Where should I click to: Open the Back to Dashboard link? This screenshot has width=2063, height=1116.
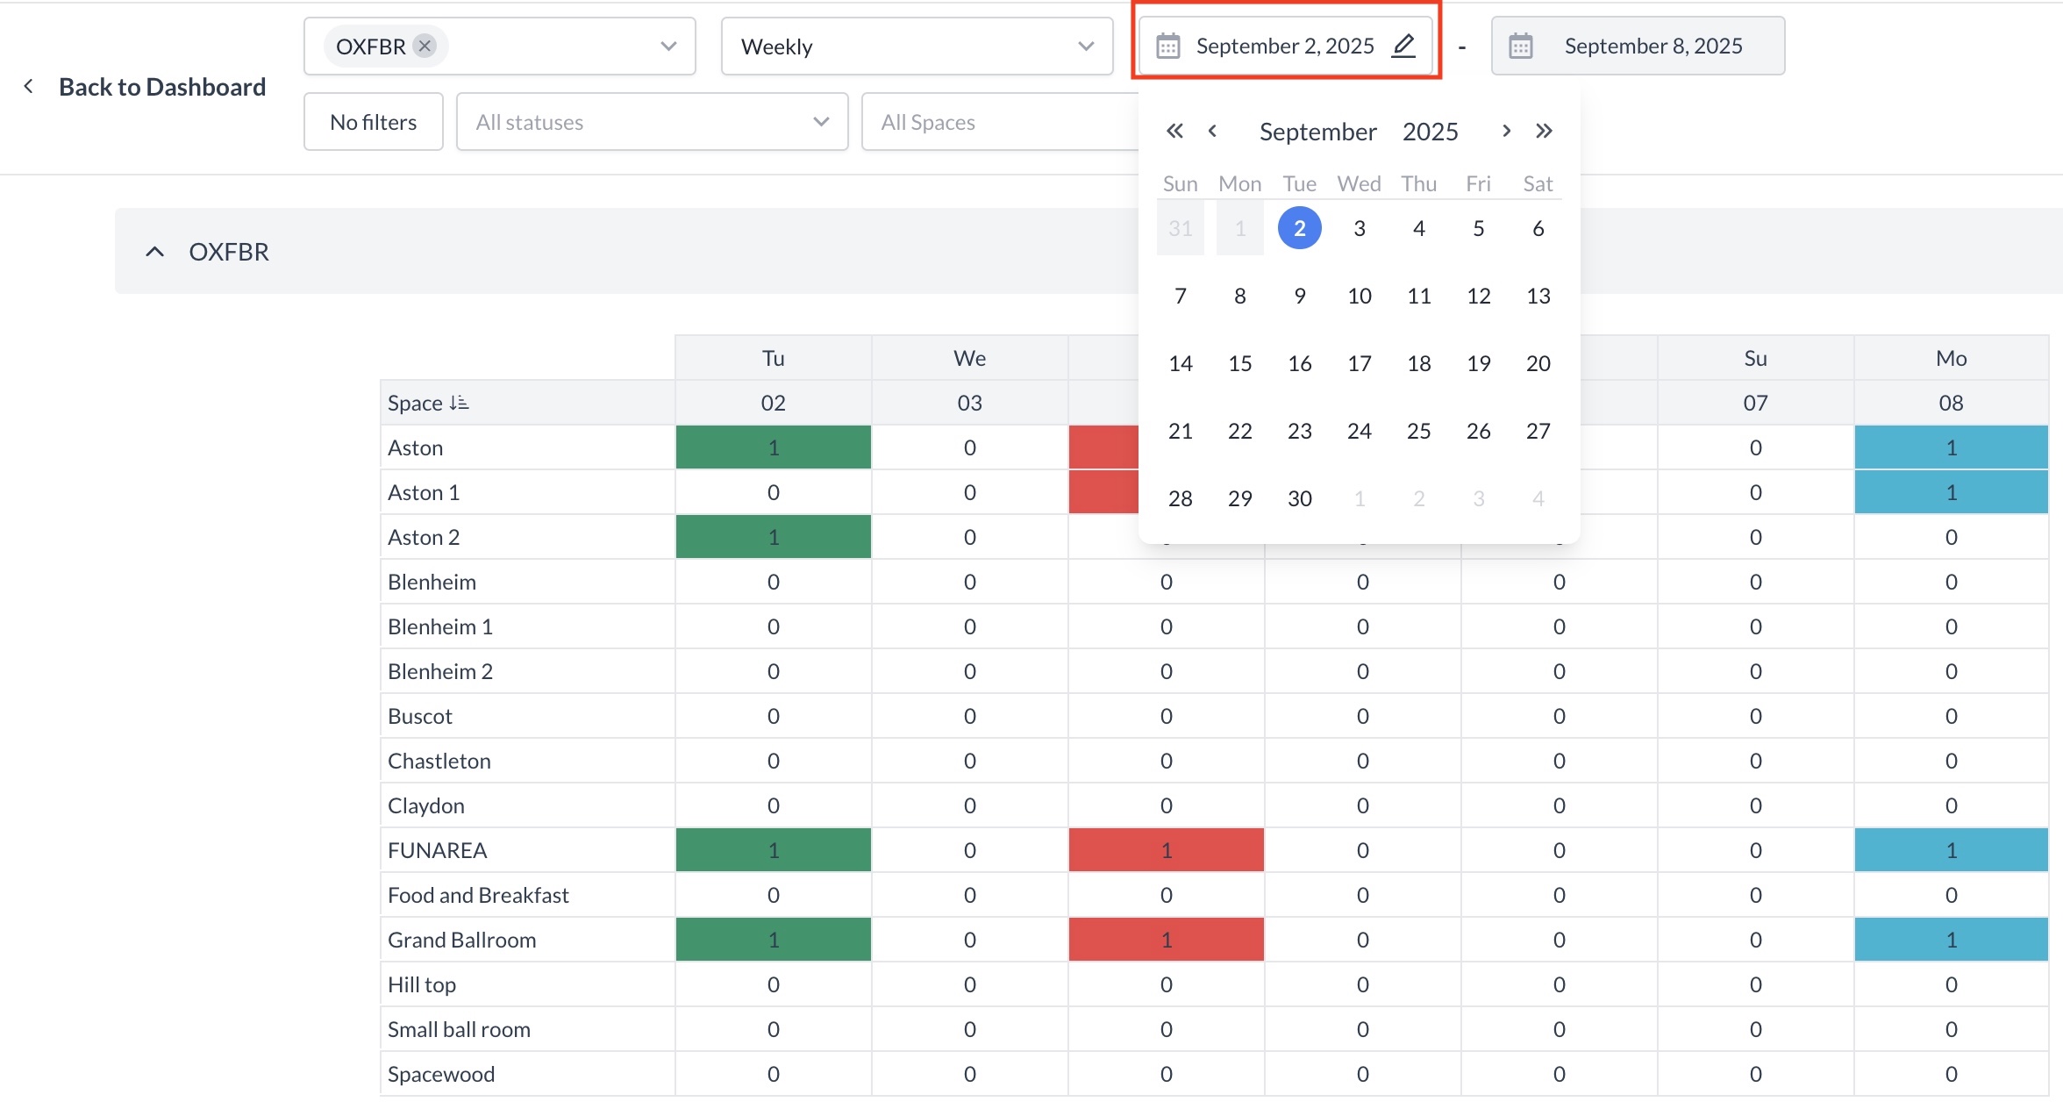point(162,86)
